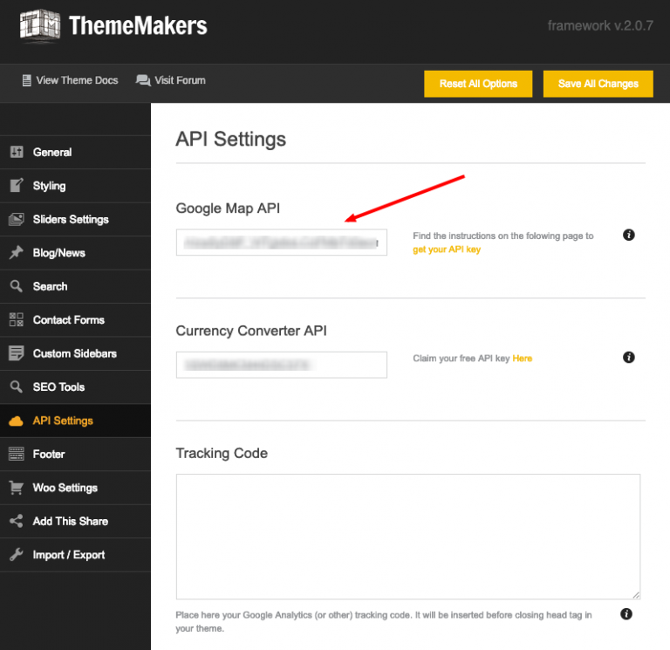Click the Sliders Settings images icon

click(x=17, y=219)
